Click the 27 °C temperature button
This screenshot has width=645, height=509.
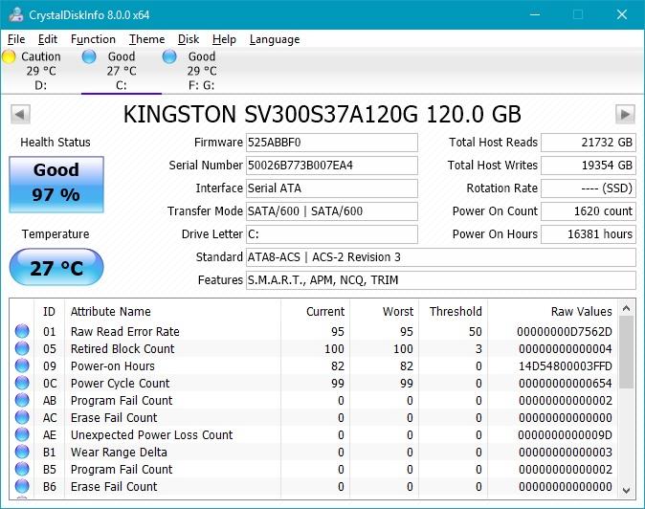[56, 267]
